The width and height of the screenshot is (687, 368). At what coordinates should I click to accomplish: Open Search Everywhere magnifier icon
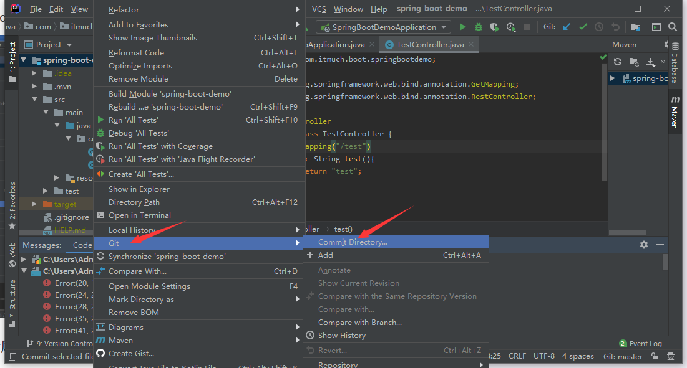pyautogui.click(x=673, y=27)
